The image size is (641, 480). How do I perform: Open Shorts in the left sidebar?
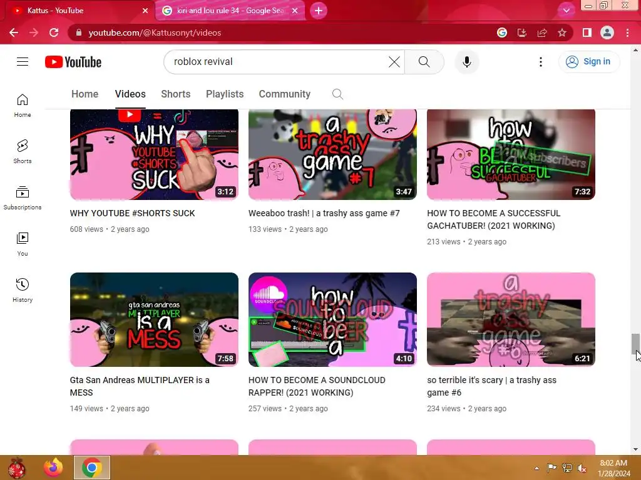coord(23,152)
